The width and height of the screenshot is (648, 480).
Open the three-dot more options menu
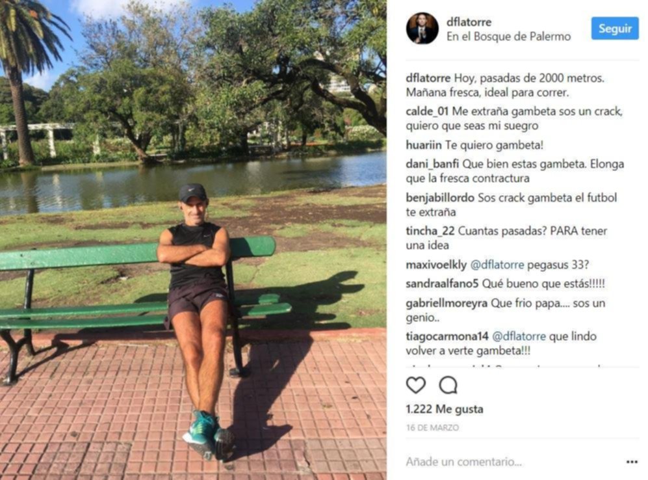click(x=632, y=462)
